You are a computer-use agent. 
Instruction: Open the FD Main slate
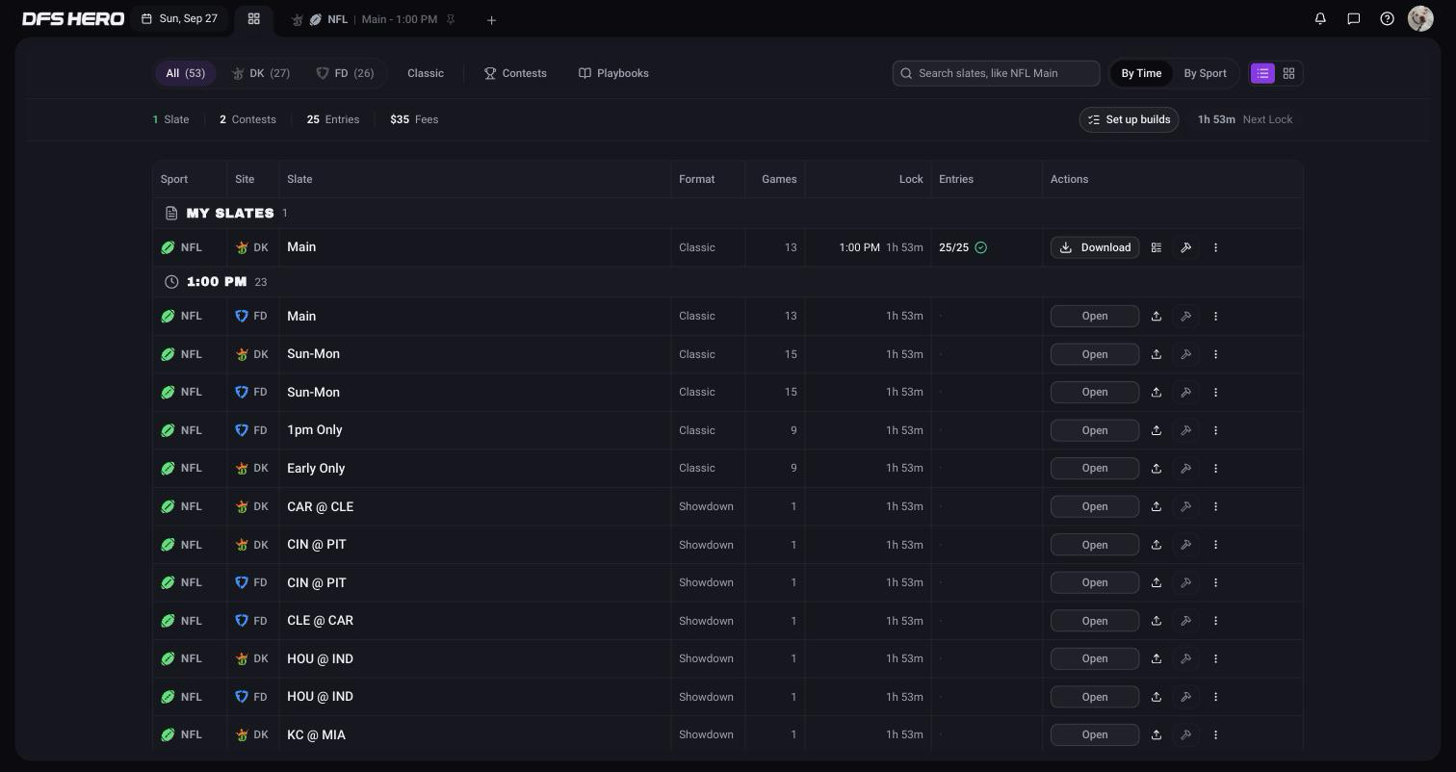pos(1095,316)
